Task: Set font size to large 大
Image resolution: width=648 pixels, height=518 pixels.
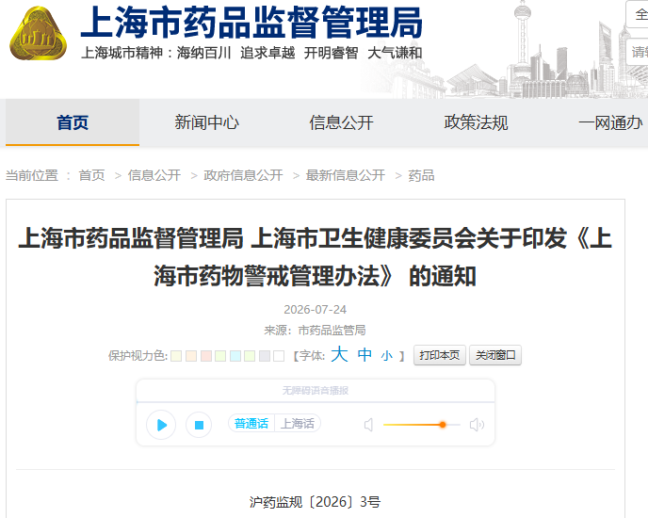Action: (339, 355)
